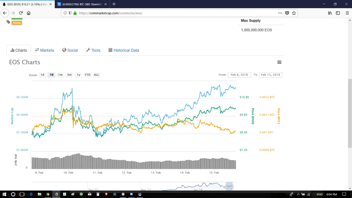Set chart zoom to 7d
Viewport: 352px width, 198px height.
coord(51,75)
